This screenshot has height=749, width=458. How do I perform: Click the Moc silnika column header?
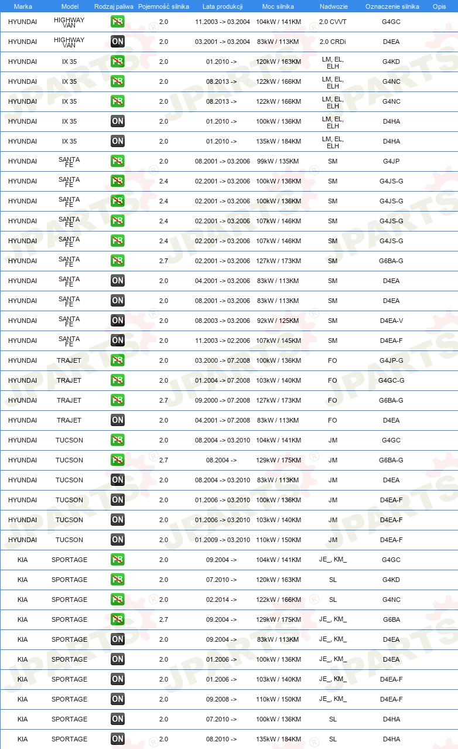278,6
